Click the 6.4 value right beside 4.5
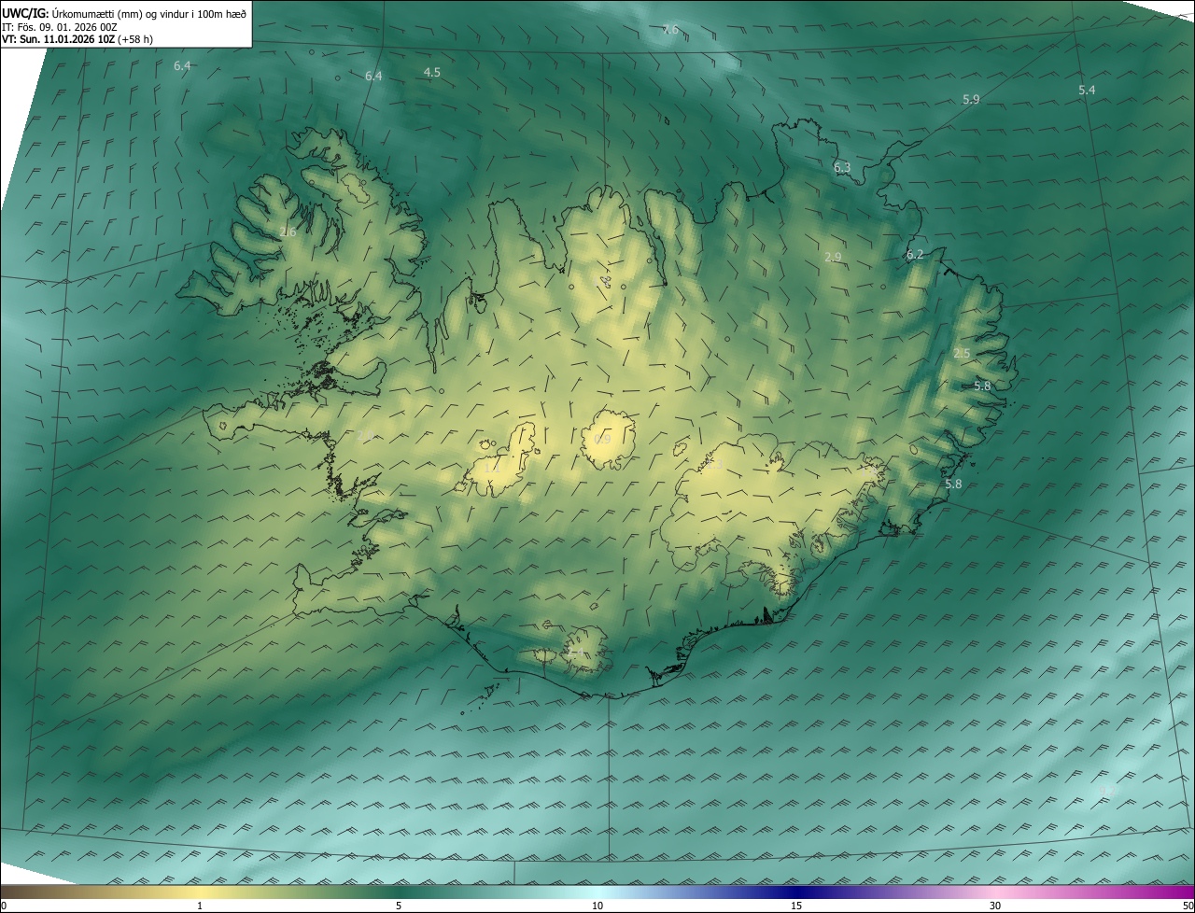1195x913 pixels. pos(373,76)
